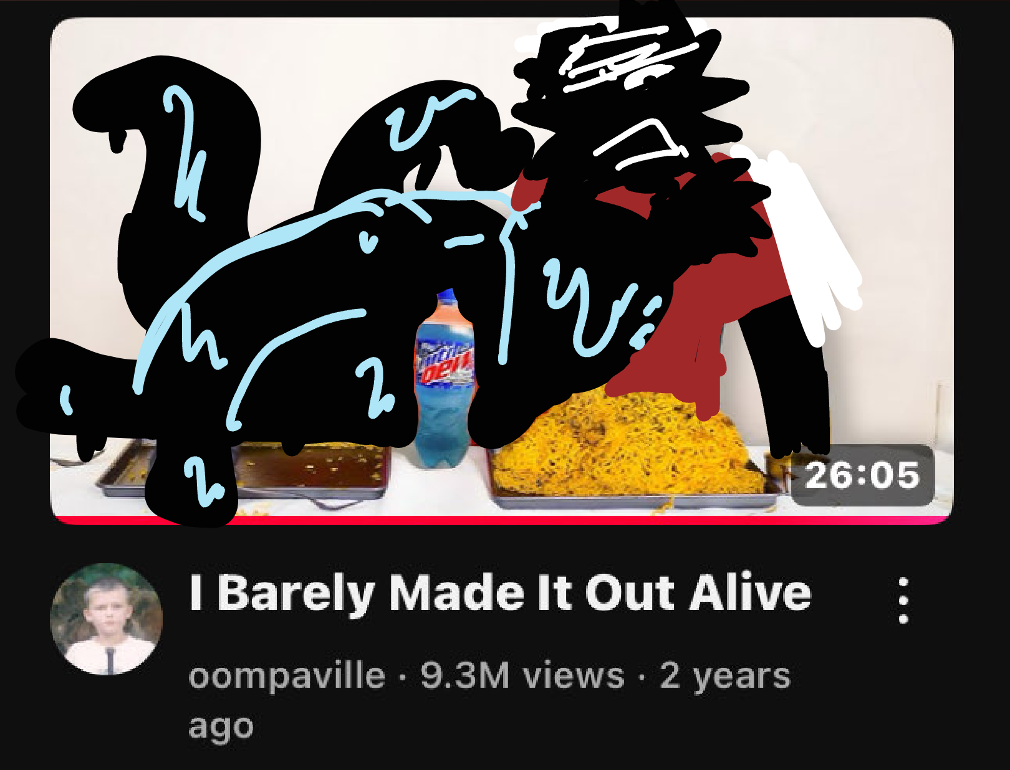
Task: Open the three-dot more options menu
Action: tap(903, 601)
